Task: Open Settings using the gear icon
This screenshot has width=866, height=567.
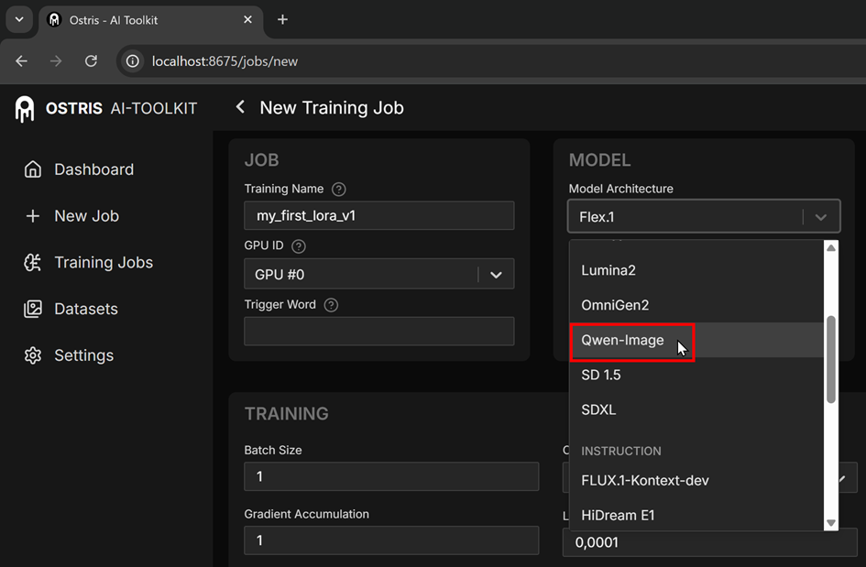Action: (x=33, y=355)
